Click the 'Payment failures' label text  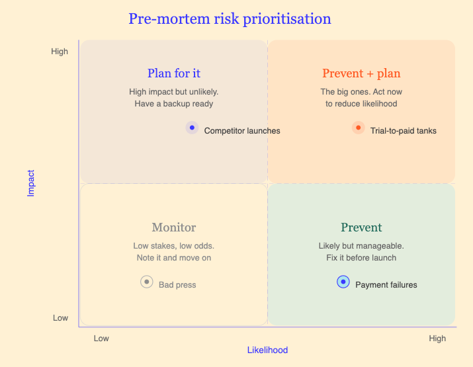coord(386,285)
